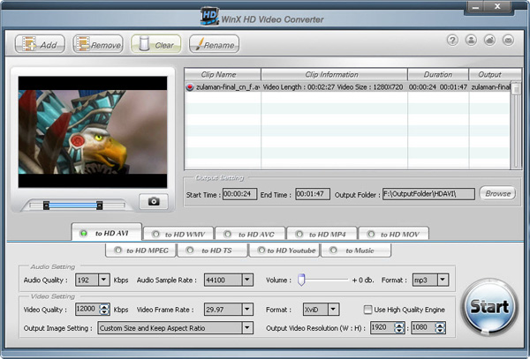Click the Clip Information column header
530x359 pixels.
pyautogui.click(x=334, y=75)
